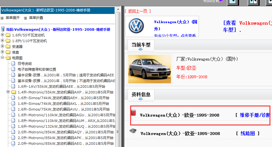Click 查看 Volkswagen 车型 link
Image resolution: width=272 pixels, height=147 pixels.
(x=247, y=26)
